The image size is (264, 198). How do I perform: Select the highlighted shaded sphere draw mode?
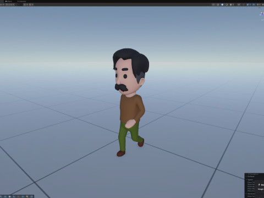coord(222,4)
